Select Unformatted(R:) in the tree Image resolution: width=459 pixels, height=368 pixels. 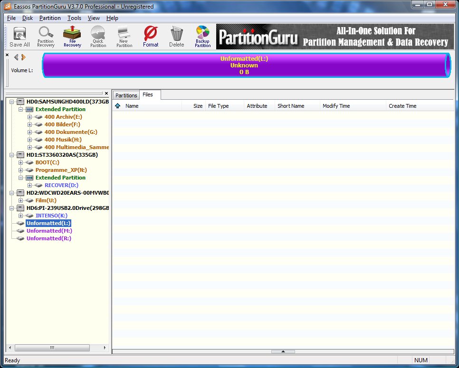coord(48,238)
